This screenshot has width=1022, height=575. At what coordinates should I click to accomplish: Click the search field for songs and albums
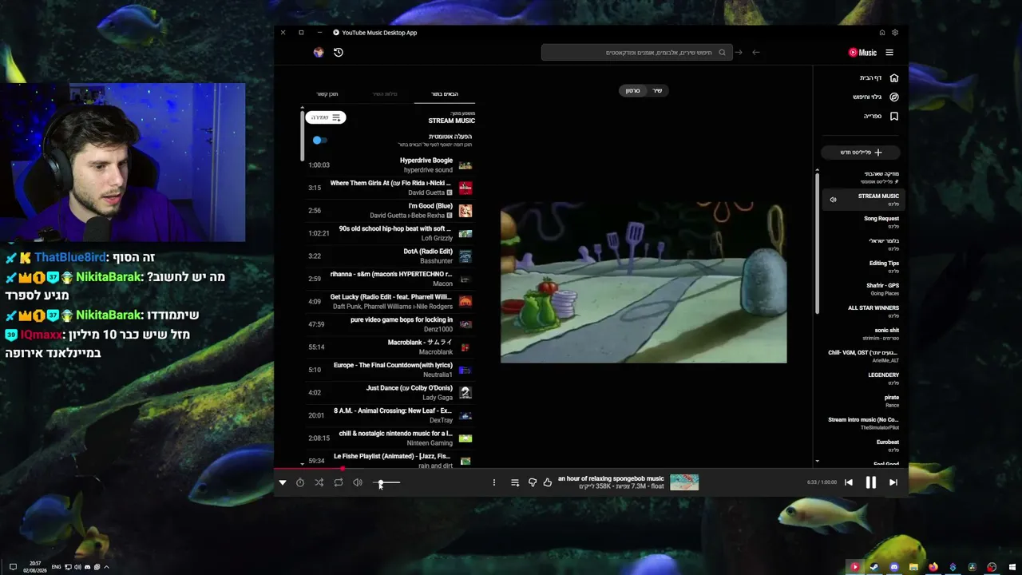coord(636,53)
